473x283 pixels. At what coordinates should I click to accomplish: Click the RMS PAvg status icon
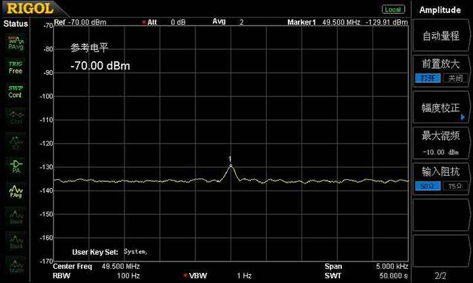coord(16,43)
